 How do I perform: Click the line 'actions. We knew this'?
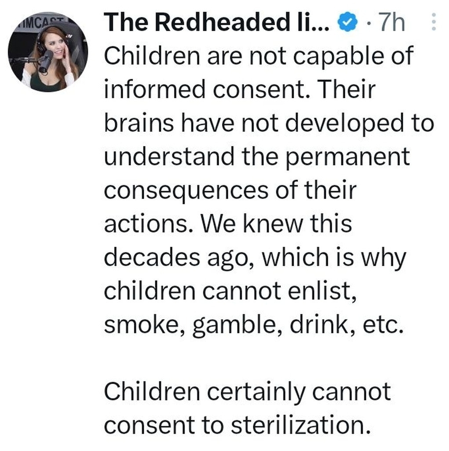pos(228,224)
